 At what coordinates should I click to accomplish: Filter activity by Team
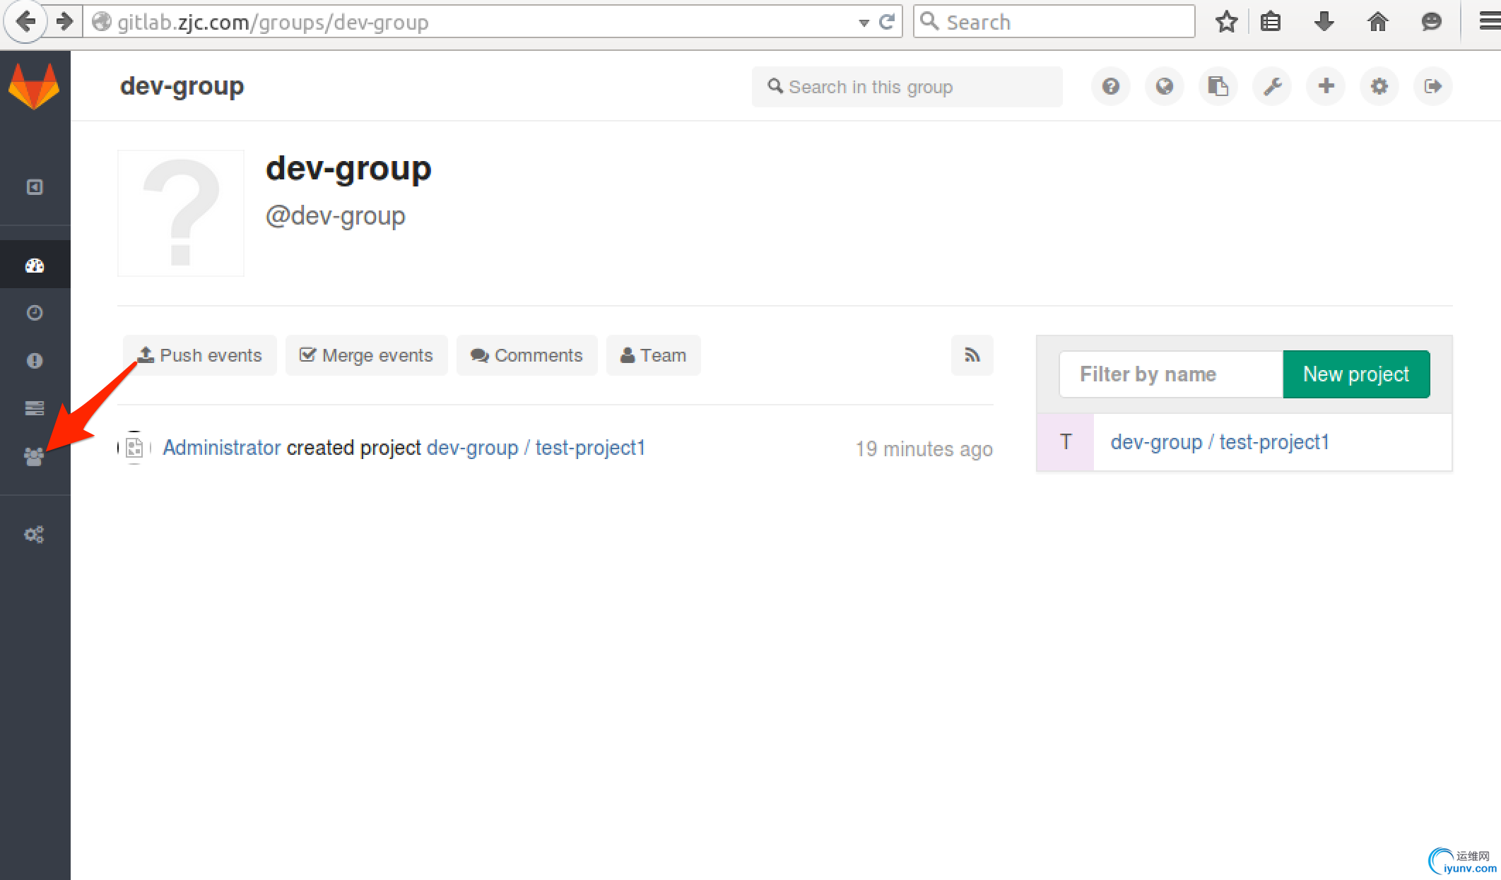tap(653, 355)
